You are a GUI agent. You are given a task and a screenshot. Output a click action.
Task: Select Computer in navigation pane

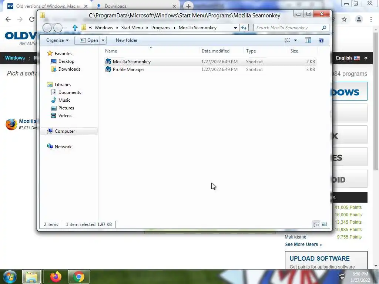point(69,131)
